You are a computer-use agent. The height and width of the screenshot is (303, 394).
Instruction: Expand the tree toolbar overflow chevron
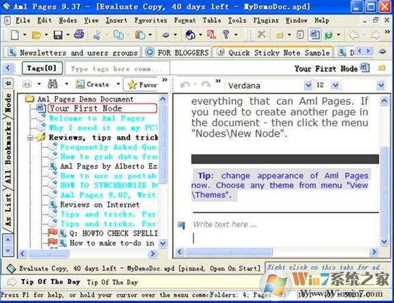pos(164,80)
